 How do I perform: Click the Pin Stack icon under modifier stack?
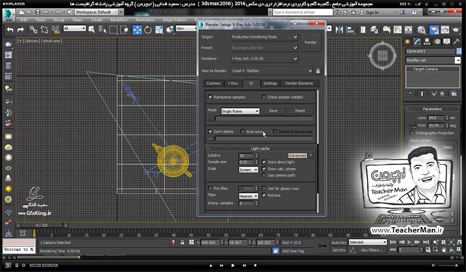pyautogui.click(x=410, y=94)
